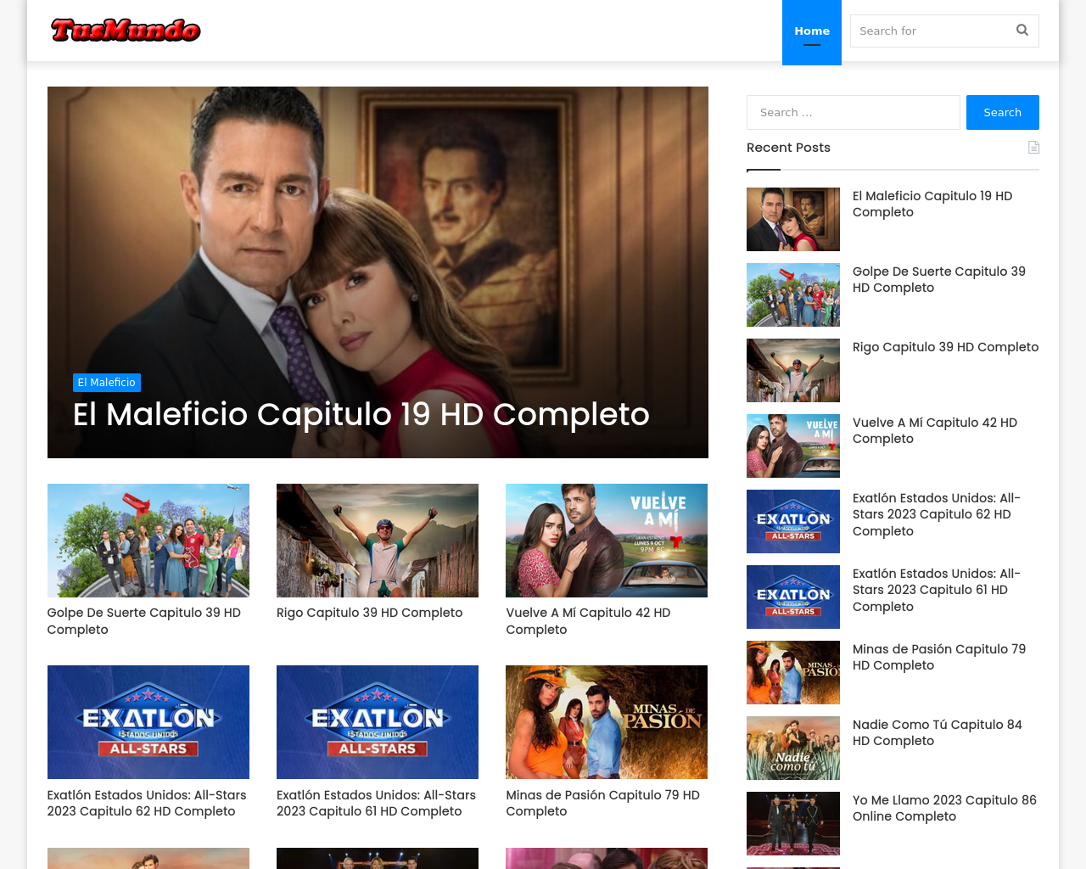Open grid title Exatlón All-Stars Capitulo 61
This screenshot has width=1086, height=869.
(x=376, y=803)
